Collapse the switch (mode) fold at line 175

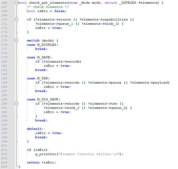[x=16, y=40]
